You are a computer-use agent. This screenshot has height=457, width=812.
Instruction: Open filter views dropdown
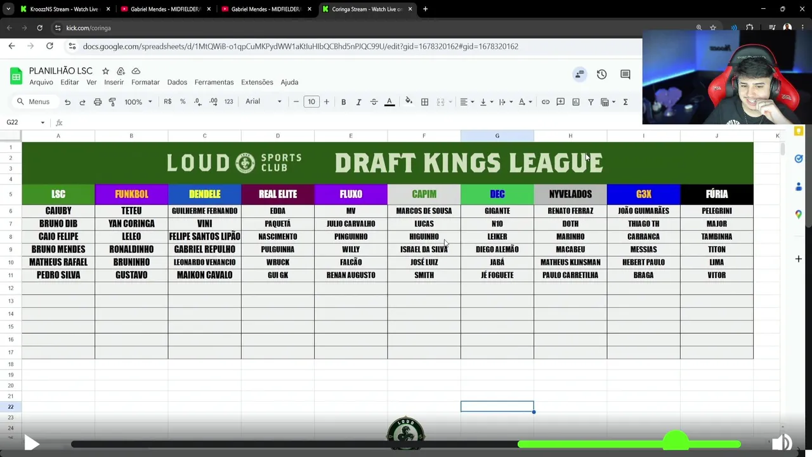pyautogui.click(x=608, y=102)
